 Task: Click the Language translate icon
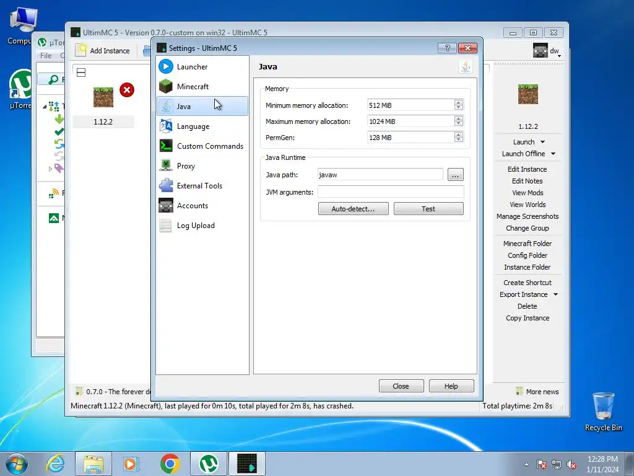pyautogui.click(x=166, y=126)
